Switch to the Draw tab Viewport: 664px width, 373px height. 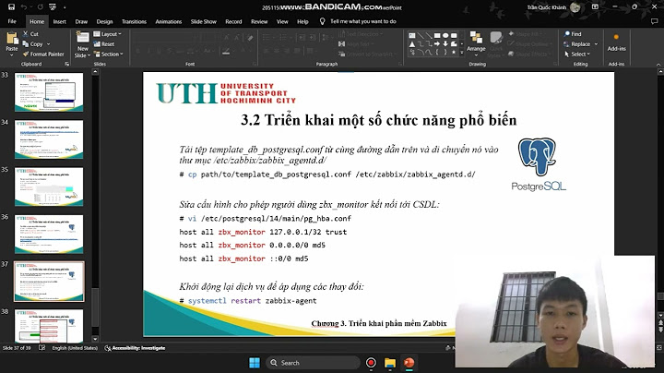(x=81, y=21)
